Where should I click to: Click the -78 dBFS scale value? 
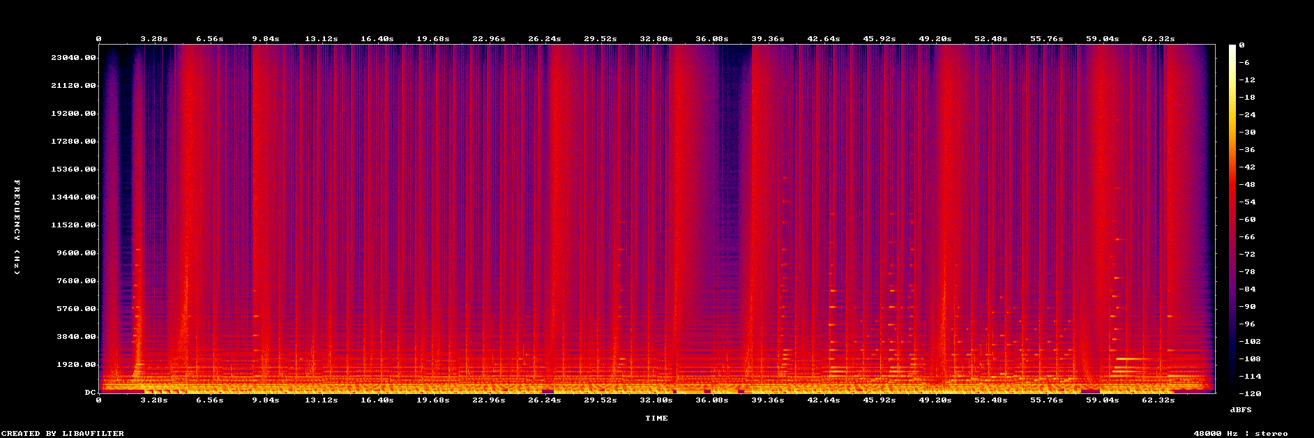[x=1246, y=272]
